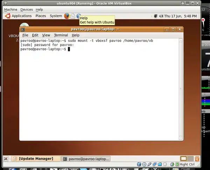Open the VirtualBox Devices menu
Screen dimensions: 210x170
26,9
